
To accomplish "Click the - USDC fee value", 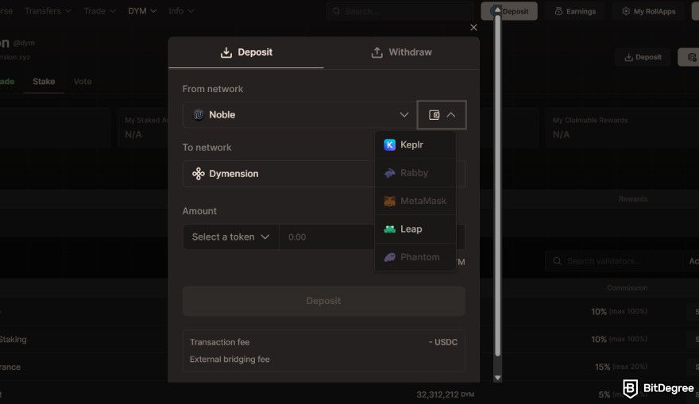I will coord(443,342).
